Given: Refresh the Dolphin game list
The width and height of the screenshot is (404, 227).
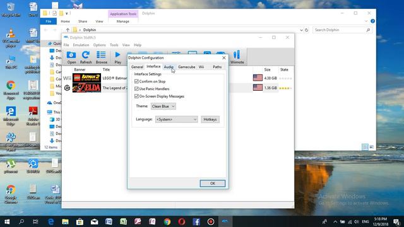Looking at the screenshot, I should (x=86, y=57).
